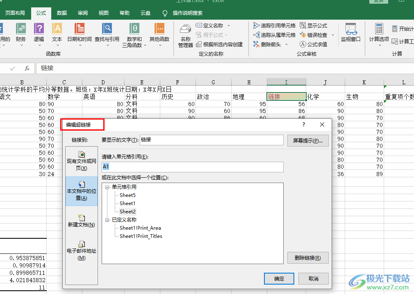414x294 pixels.
Task: Open 计算选项 calculation options
Action: pyautogui.click(x=379, y=34)
